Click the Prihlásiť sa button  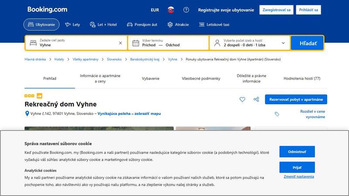pos(308,10)
